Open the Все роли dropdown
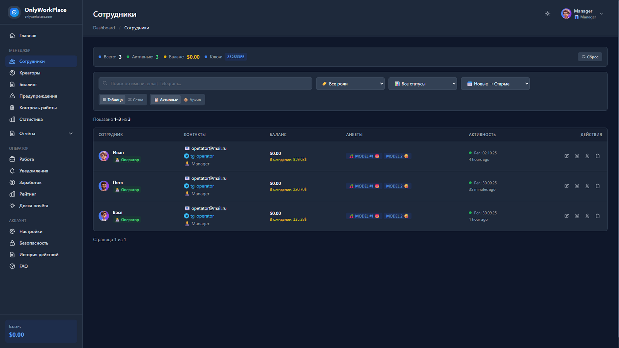Screen dimensions: 619x348 pos(350,84)
